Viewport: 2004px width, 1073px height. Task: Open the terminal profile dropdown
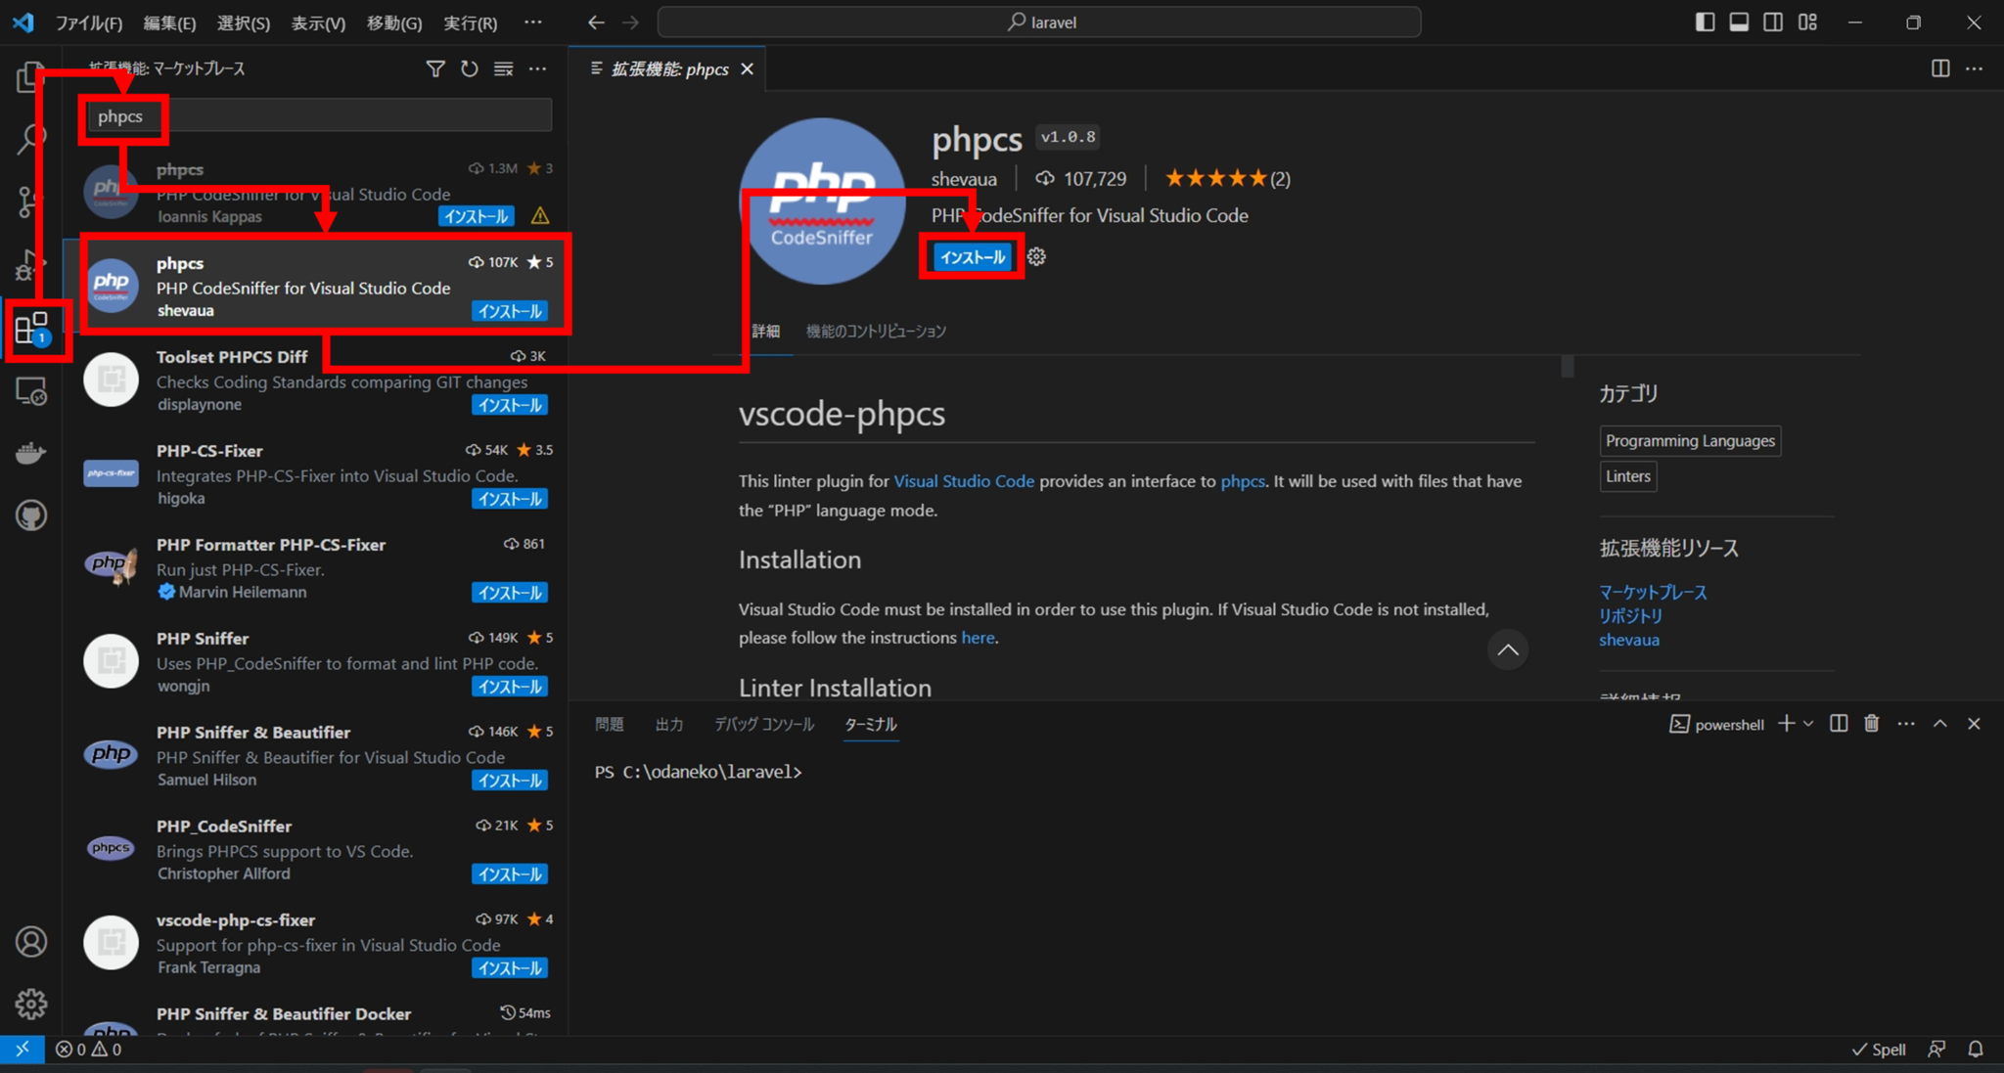tap(1806, 724)
